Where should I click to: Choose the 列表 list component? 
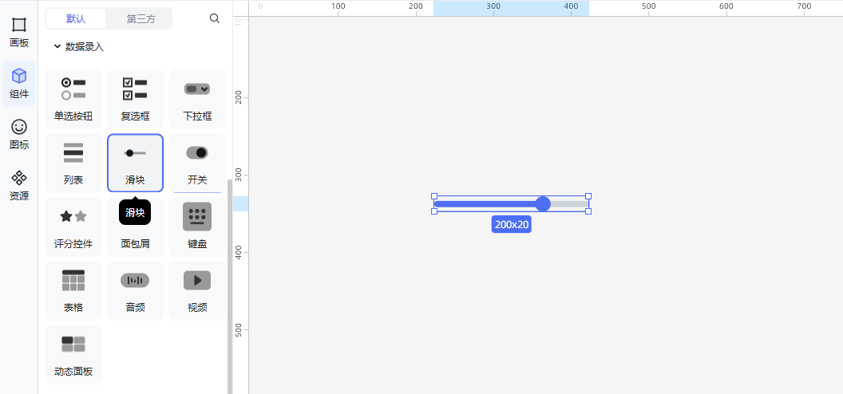(73, 163)
